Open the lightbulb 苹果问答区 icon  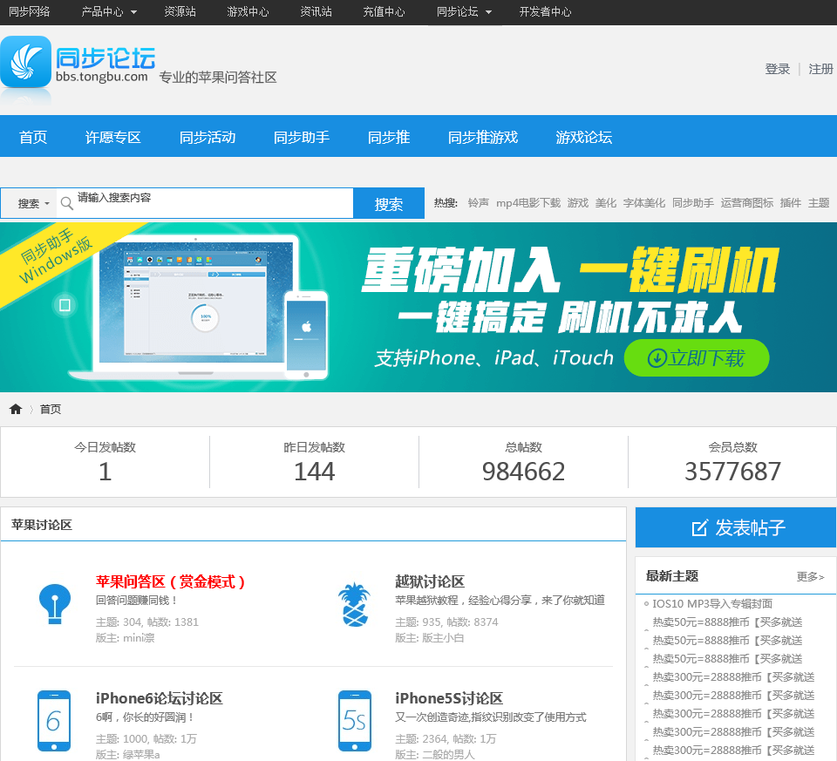(54, 604)
